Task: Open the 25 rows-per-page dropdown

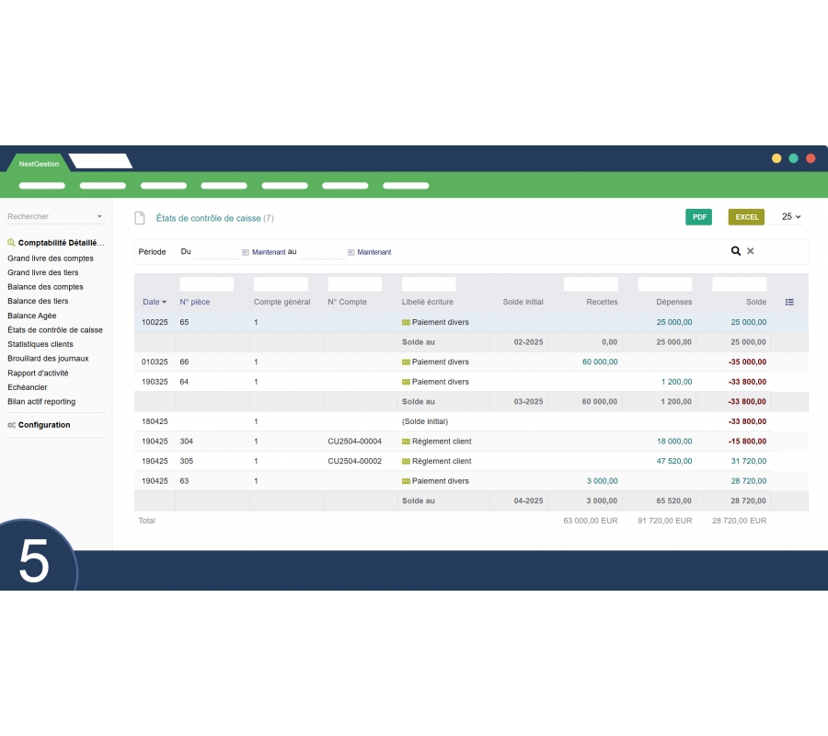Action: (790, 217)
